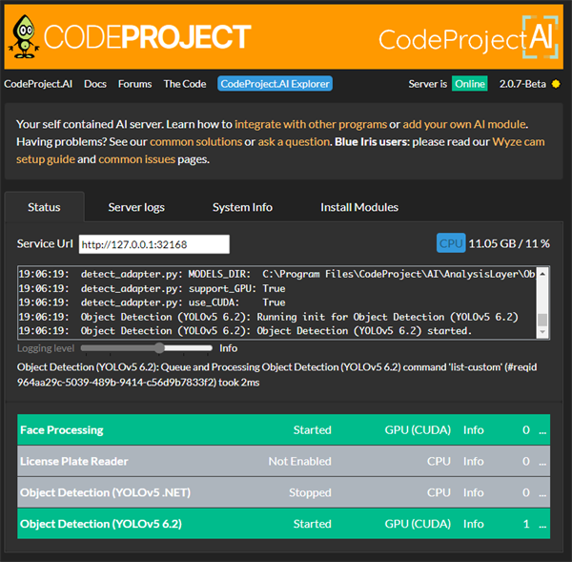
Task: Click 'Object Detection (YOLOv5 .NET)' module name
Action: (x=106, y=493)
